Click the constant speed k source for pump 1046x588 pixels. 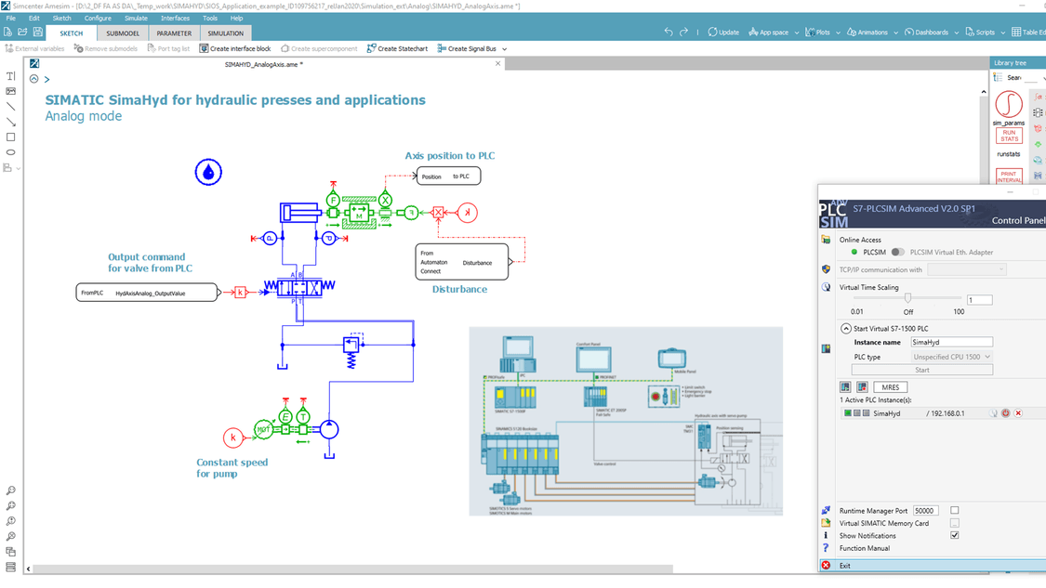[232, 438]
